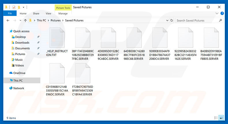Image resolution: width=228 pixels, height=124 pixels.
Task: Click the New folder quick access icon
Action: 19,7
